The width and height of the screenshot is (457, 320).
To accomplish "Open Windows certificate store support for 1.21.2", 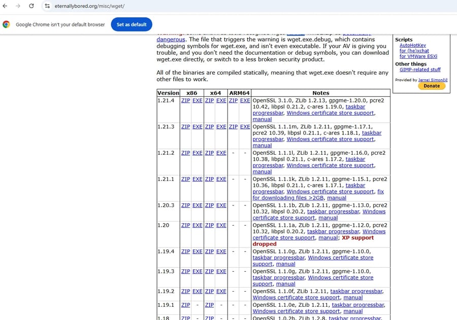I will click(x=330, y=165).
